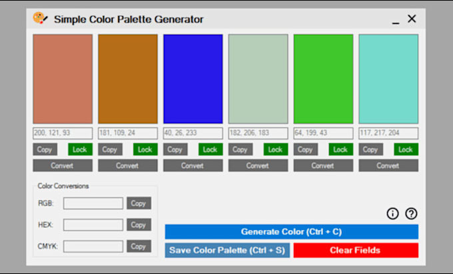The height and width of the screenshot is (274, 453).
Task: Copy the HEX conversion value
Action: coord(139,225)
